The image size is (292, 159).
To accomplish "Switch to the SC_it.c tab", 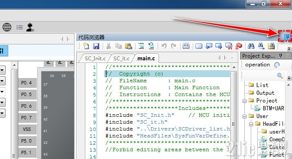I will click(121, 58).
